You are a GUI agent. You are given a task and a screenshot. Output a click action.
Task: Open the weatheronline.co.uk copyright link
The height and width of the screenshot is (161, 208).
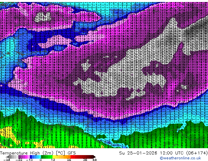click(x=180, y=158)
